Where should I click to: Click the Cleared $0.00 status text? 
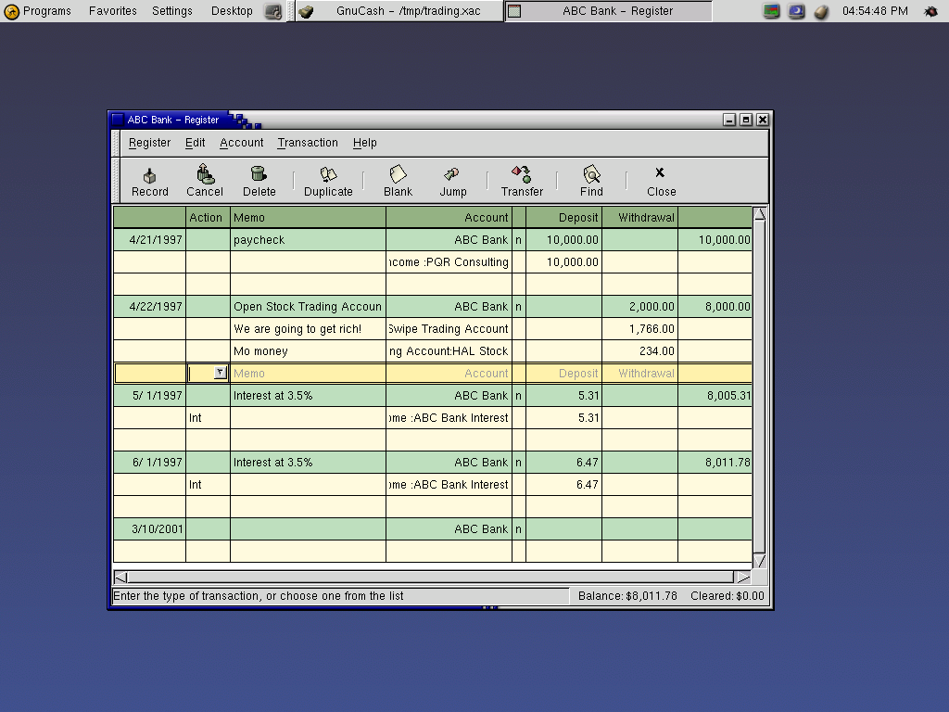click(x=727, y=596)
